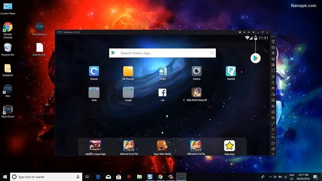Open Nox title bar dropdown arrow
This screenshot has width=322, height=181.
244,32
